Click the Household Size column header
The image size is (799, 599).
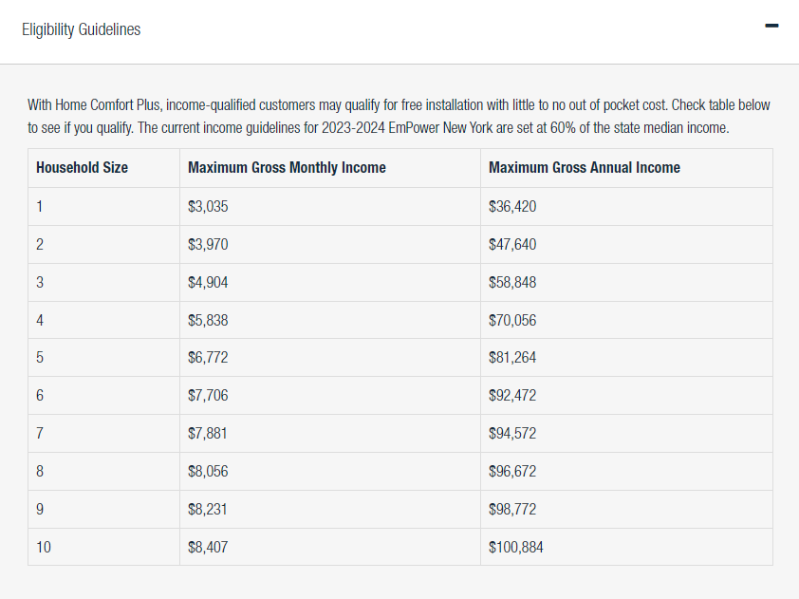pyautogui.click(x=82, y=168)
